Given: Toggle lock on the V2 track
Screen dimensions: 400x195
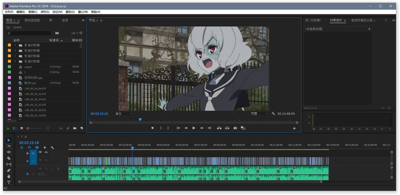Looking at the screenshot, I should pos(27,153).
